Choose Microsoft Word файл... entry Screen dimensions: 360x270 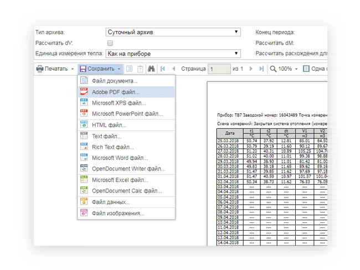point(126,158)
